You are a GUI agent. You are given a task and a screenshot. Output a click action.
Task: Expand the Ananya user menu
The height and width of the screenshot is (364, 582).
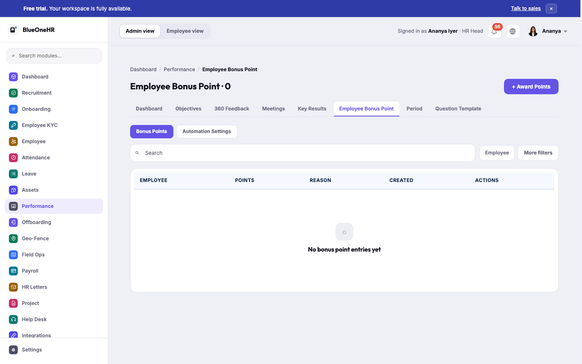coord(548,31)
